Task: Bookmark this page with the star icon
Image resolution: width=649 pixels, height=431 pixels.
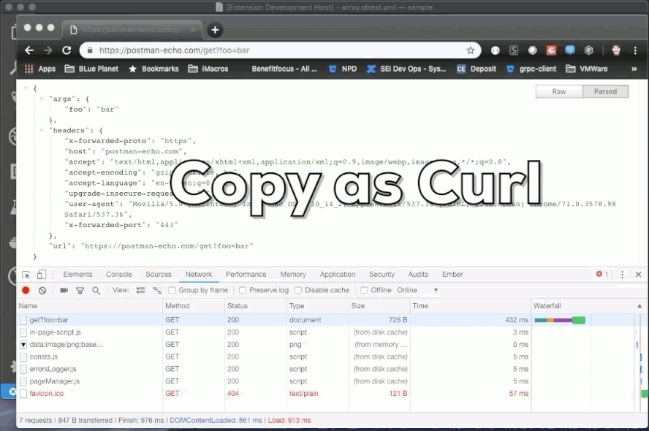Action: (470, 50)
